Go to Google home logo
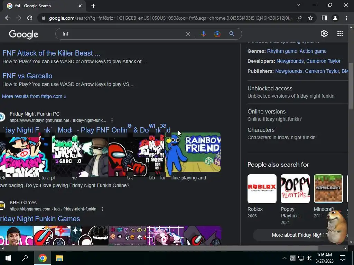 (24, 35)
